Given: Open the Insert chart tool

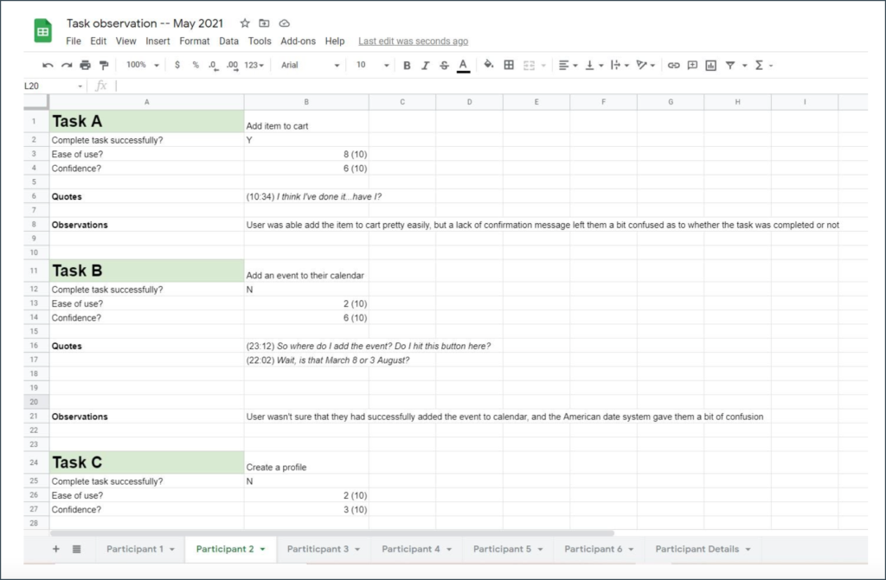Looking at the screenshot, I should coord(712,65).
